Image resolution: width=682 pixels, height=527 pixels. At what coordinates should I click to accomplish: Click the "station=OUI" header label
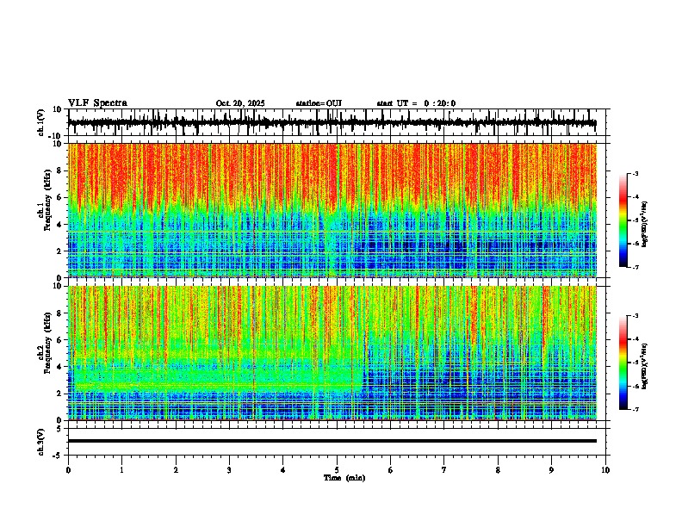coord(319,103)
